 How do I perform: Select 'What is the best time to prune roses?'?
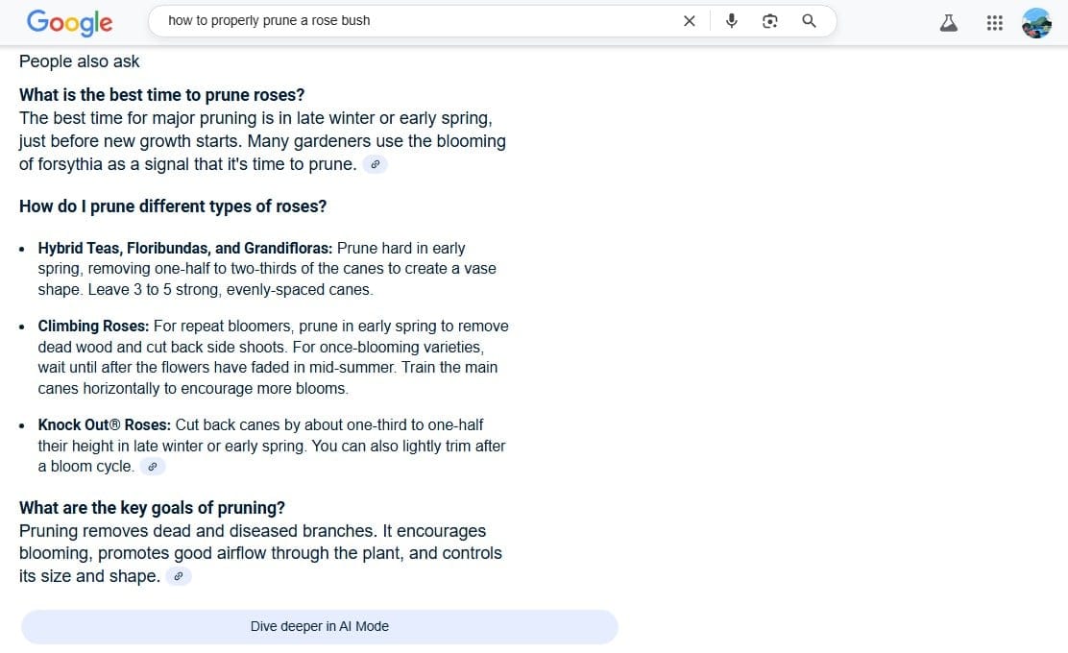pos(161,95)
